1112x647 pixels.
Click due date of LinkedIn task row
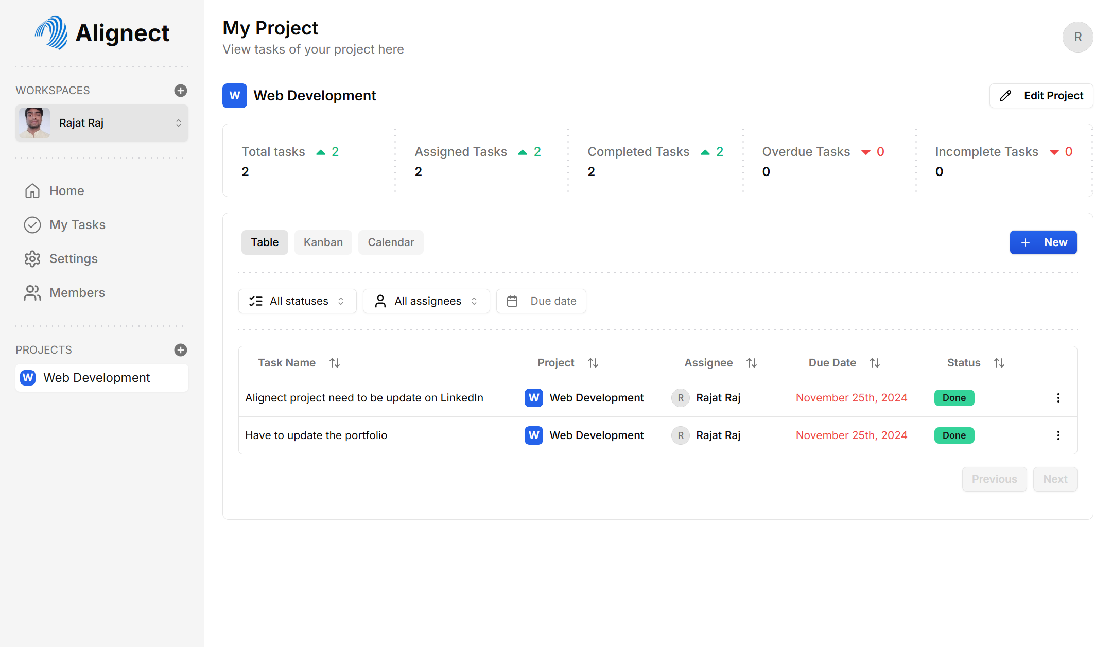(852, 398)
